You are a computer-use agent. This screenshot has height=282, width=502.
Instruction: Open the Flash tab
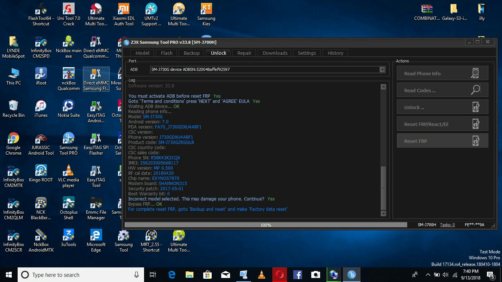(166, 53)
